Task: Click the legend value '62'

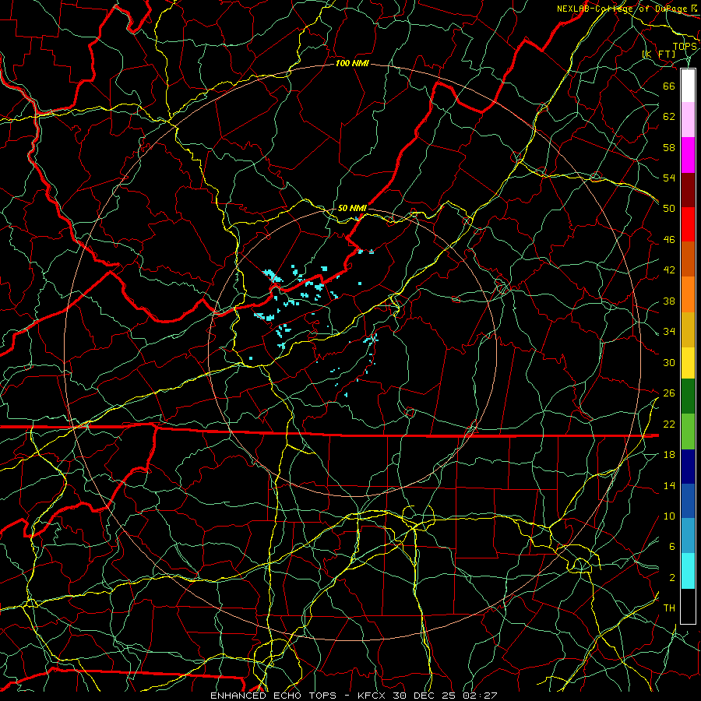Action: click(669, 117)
